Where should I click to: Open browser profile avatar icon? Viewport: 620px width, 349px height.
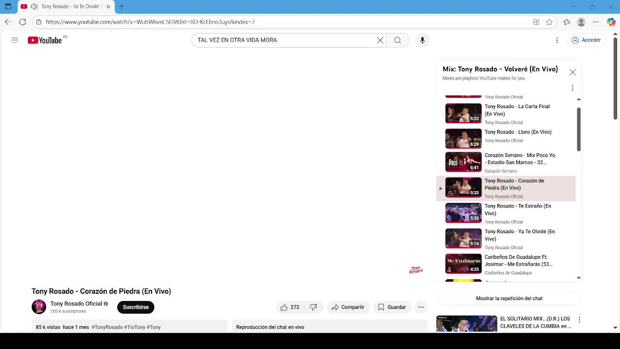pyautogui.click(x=581, y=22)
